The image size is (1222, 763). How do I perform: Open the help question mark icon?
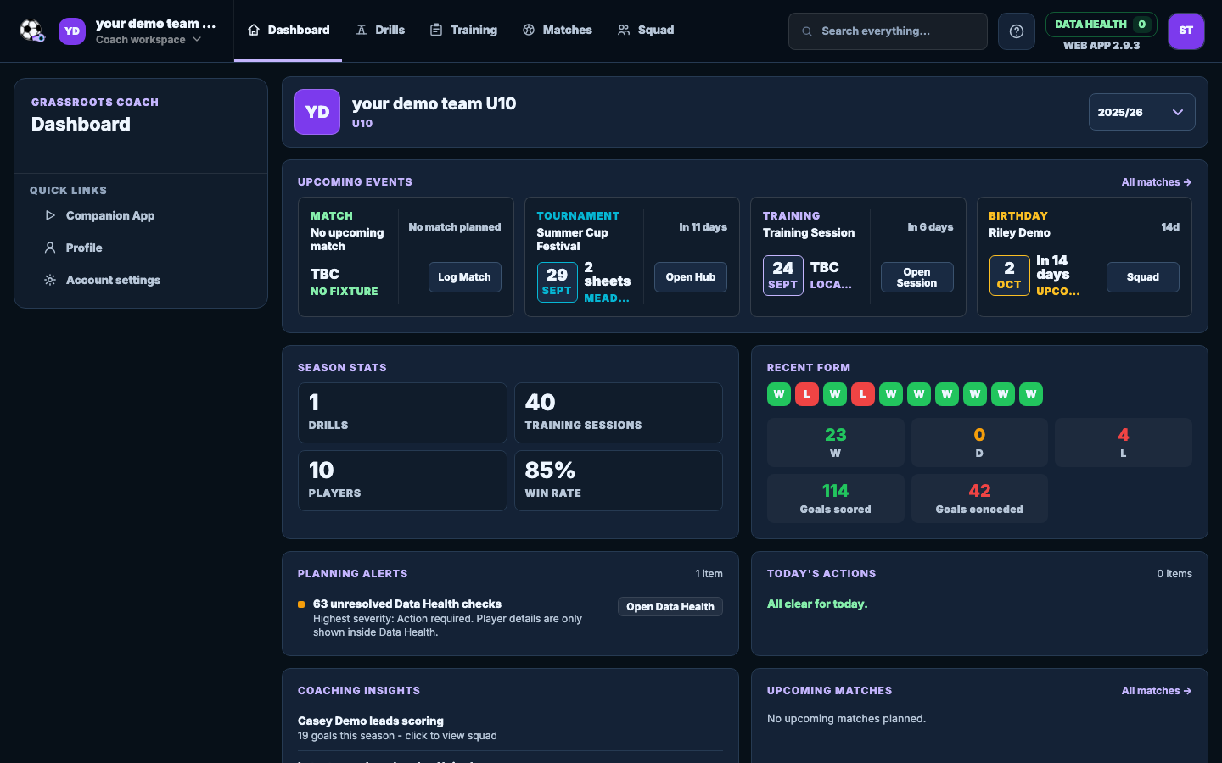(x=1016, y=31)
